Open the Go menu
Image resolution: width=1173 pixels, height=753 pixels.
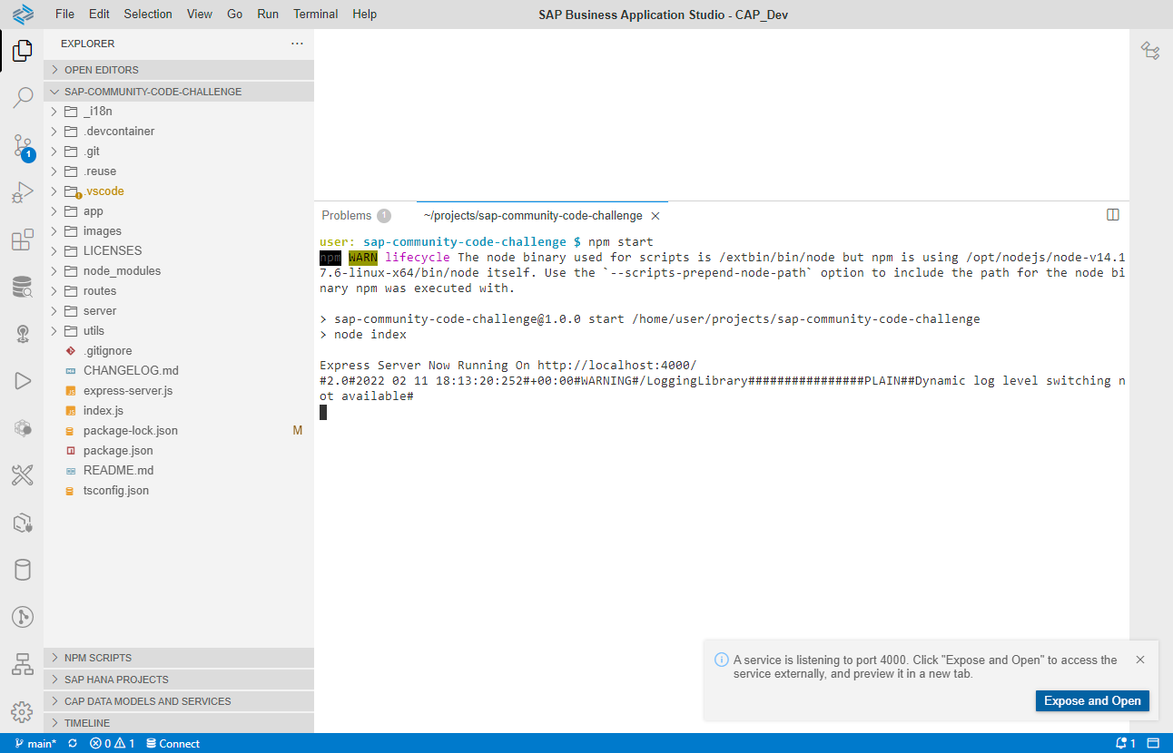235,14
